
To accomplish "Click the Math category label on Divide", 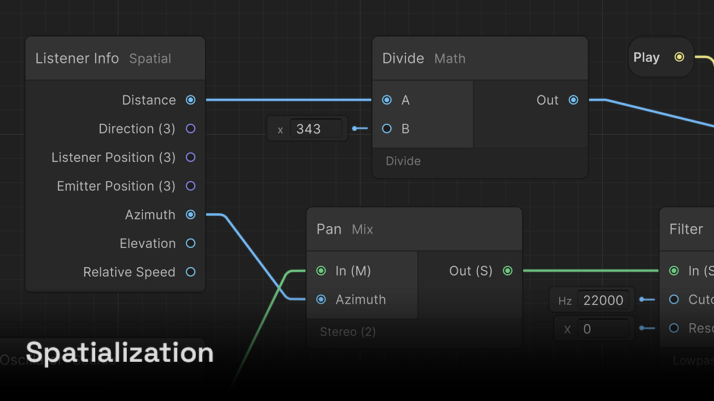I will point(450,58).
